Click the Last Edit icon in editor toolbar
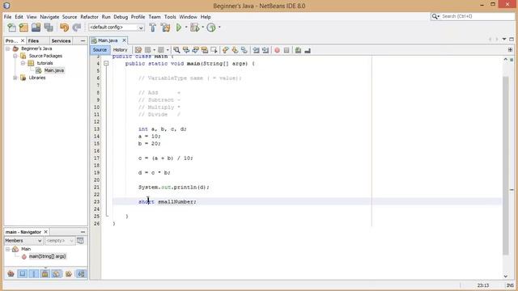 click(138, 50)
